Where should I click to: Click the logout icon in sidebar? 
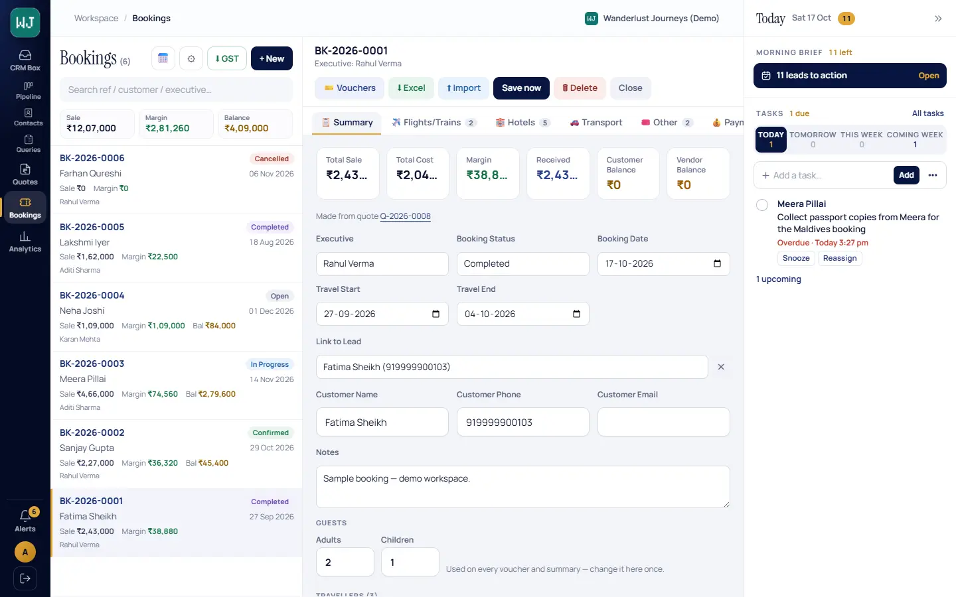tap(25, 578)
